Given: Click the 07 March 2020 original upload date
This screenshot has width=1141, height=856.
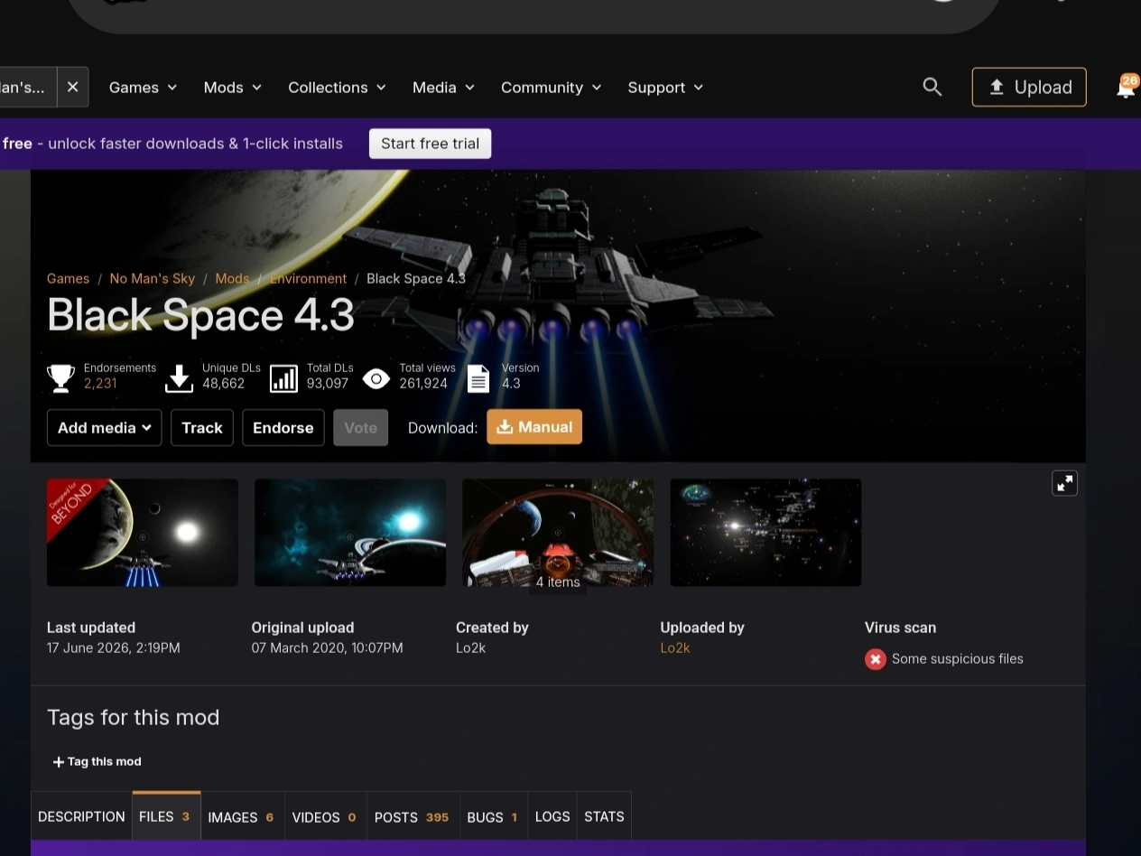Looking at the screenshot, I should tap(328, 647).
